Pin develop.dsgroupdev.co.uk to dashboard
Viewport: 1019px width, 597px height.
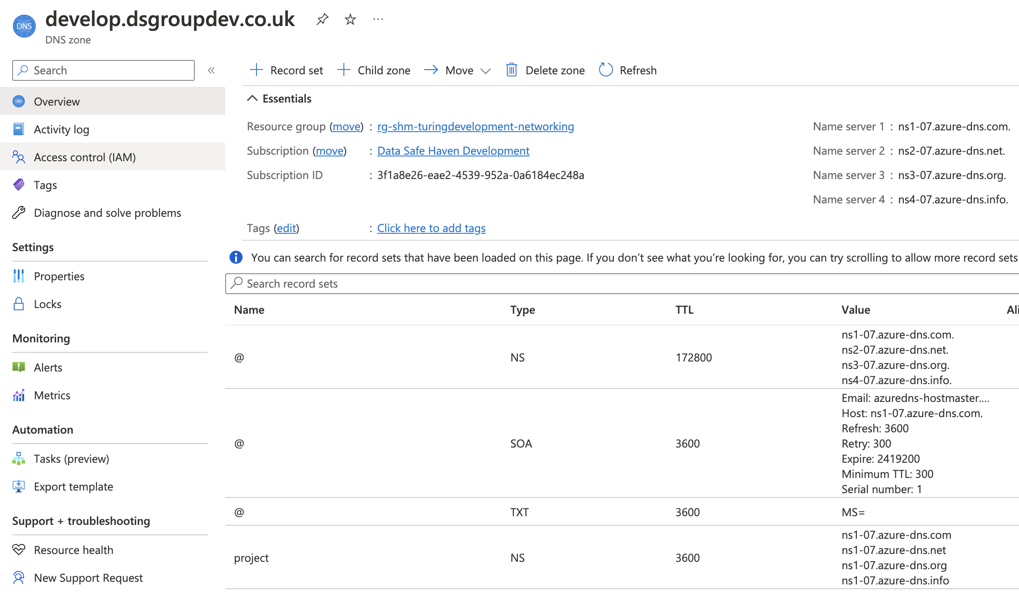tap(322, 19)
